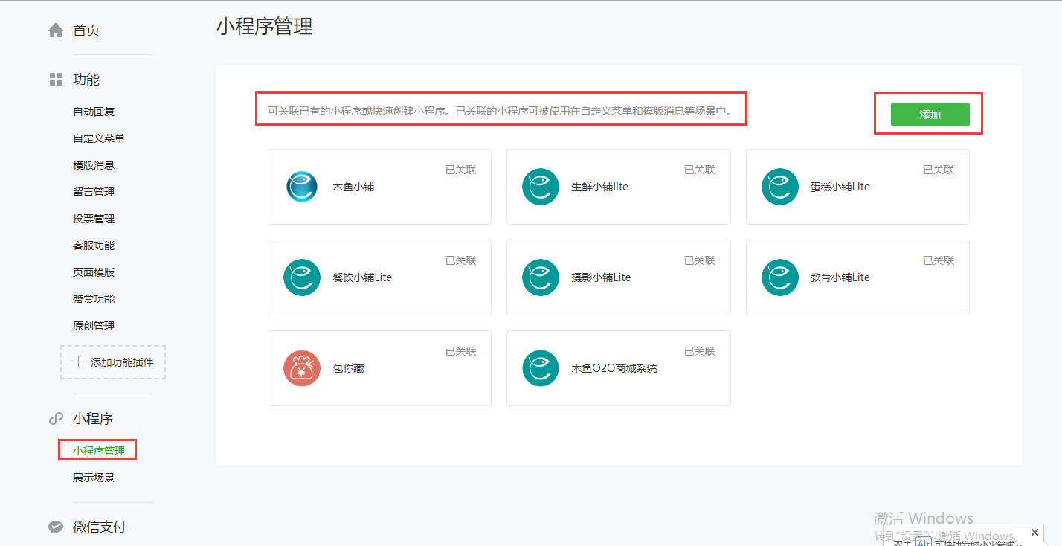
Task: Click the grid icon beside 功能
Action: (56, 80)
